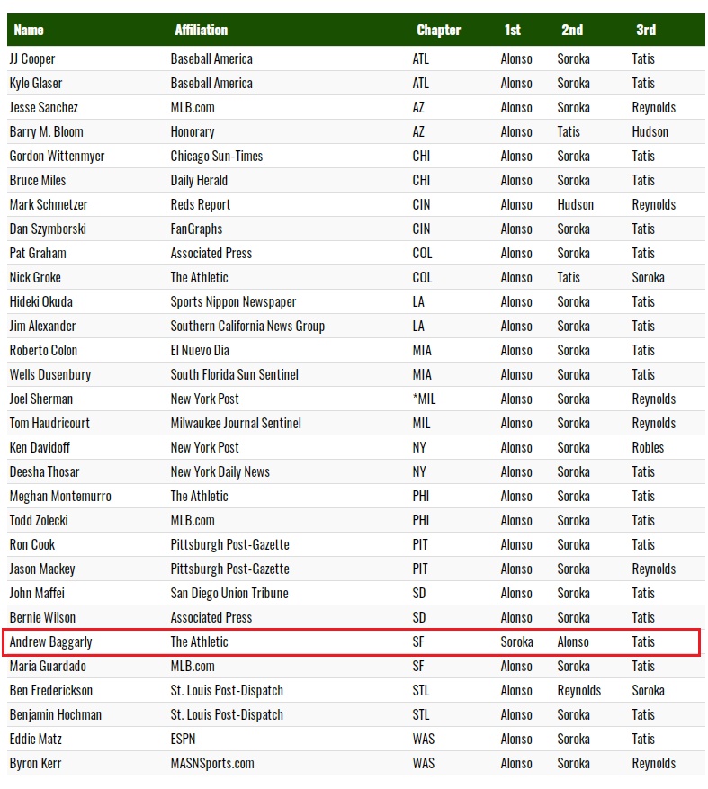Select the *MIL chapter cell
The image size is (708, 789).
(x=423, y=399)
